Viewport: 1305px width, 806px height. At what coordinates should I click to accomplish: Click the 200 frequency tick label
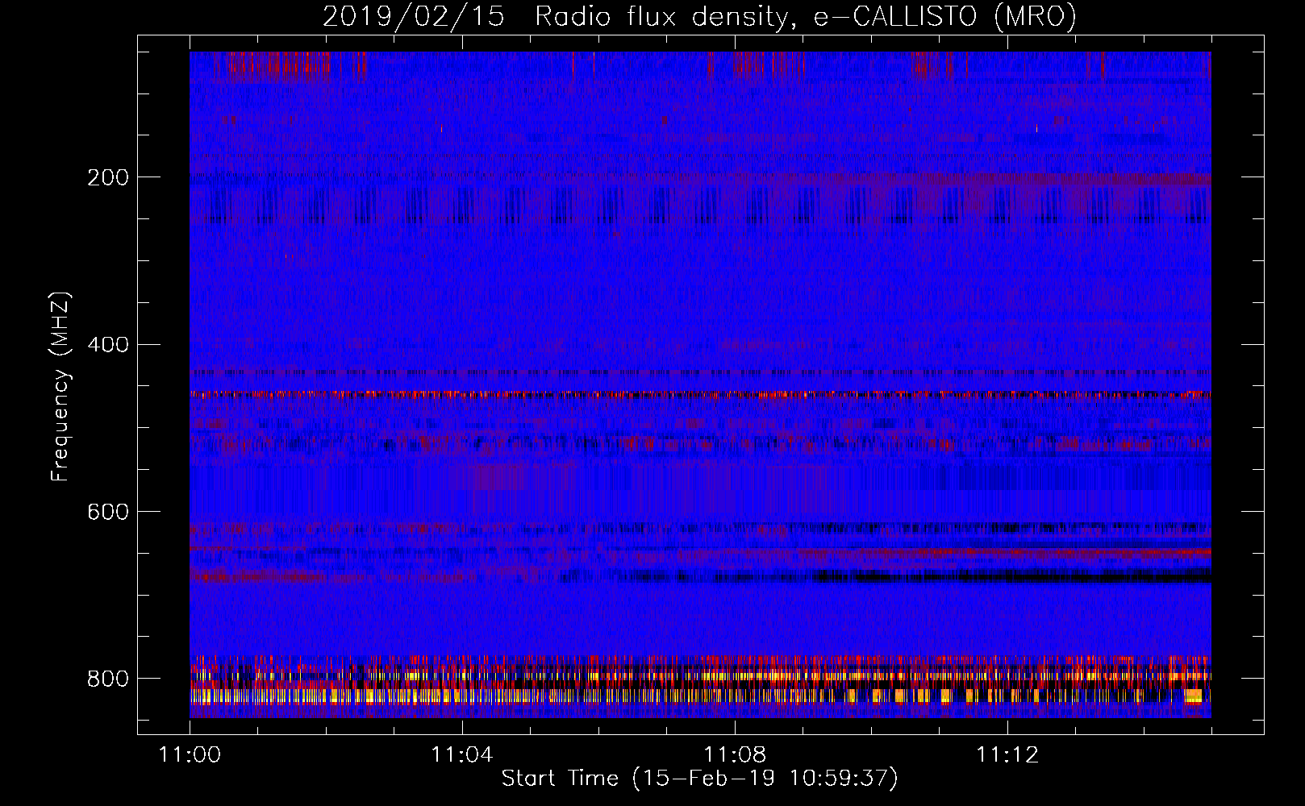108,177
